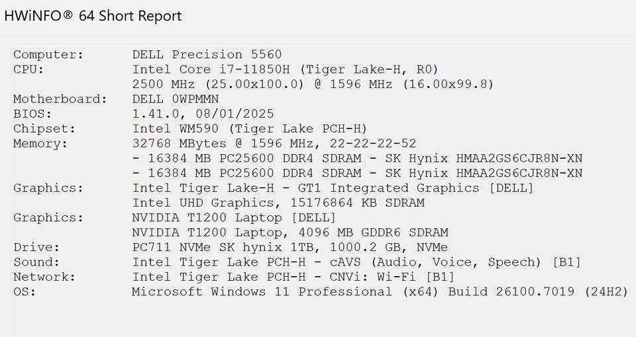Click the Motherboard label
This screenshot has height=337, width=636.
tap(60, 99)
